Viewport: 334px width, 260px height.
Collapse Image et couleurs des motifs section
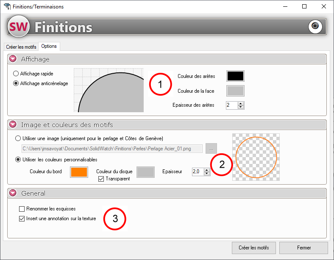[13, 124]
